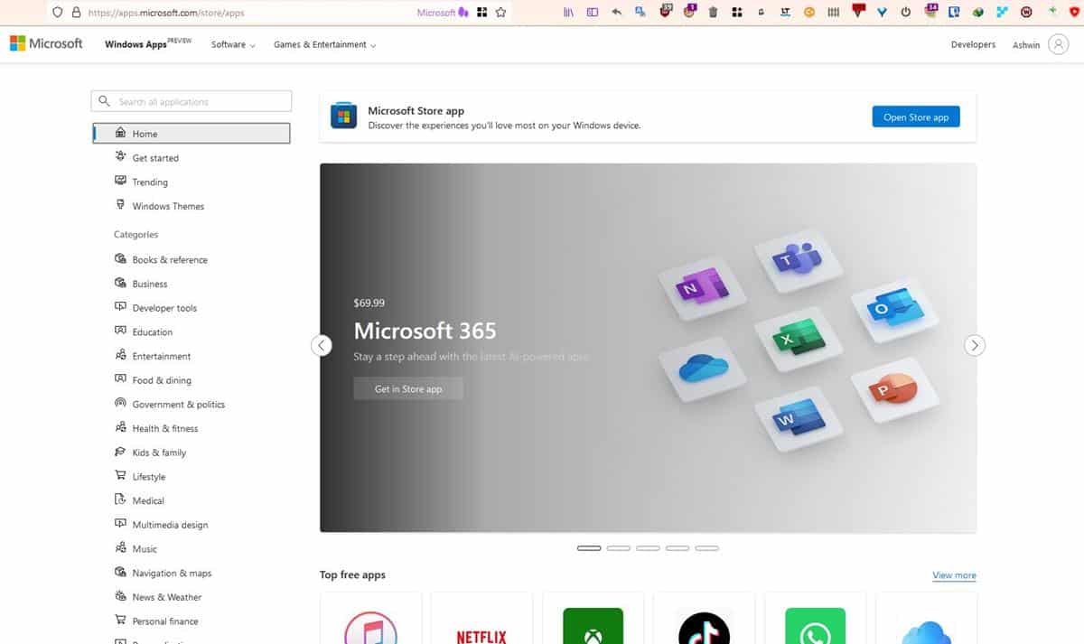Select Windows Themes in the sidebar
Image resolution: width=1084 pixels, height=644 pixels.
coord(168,206)
